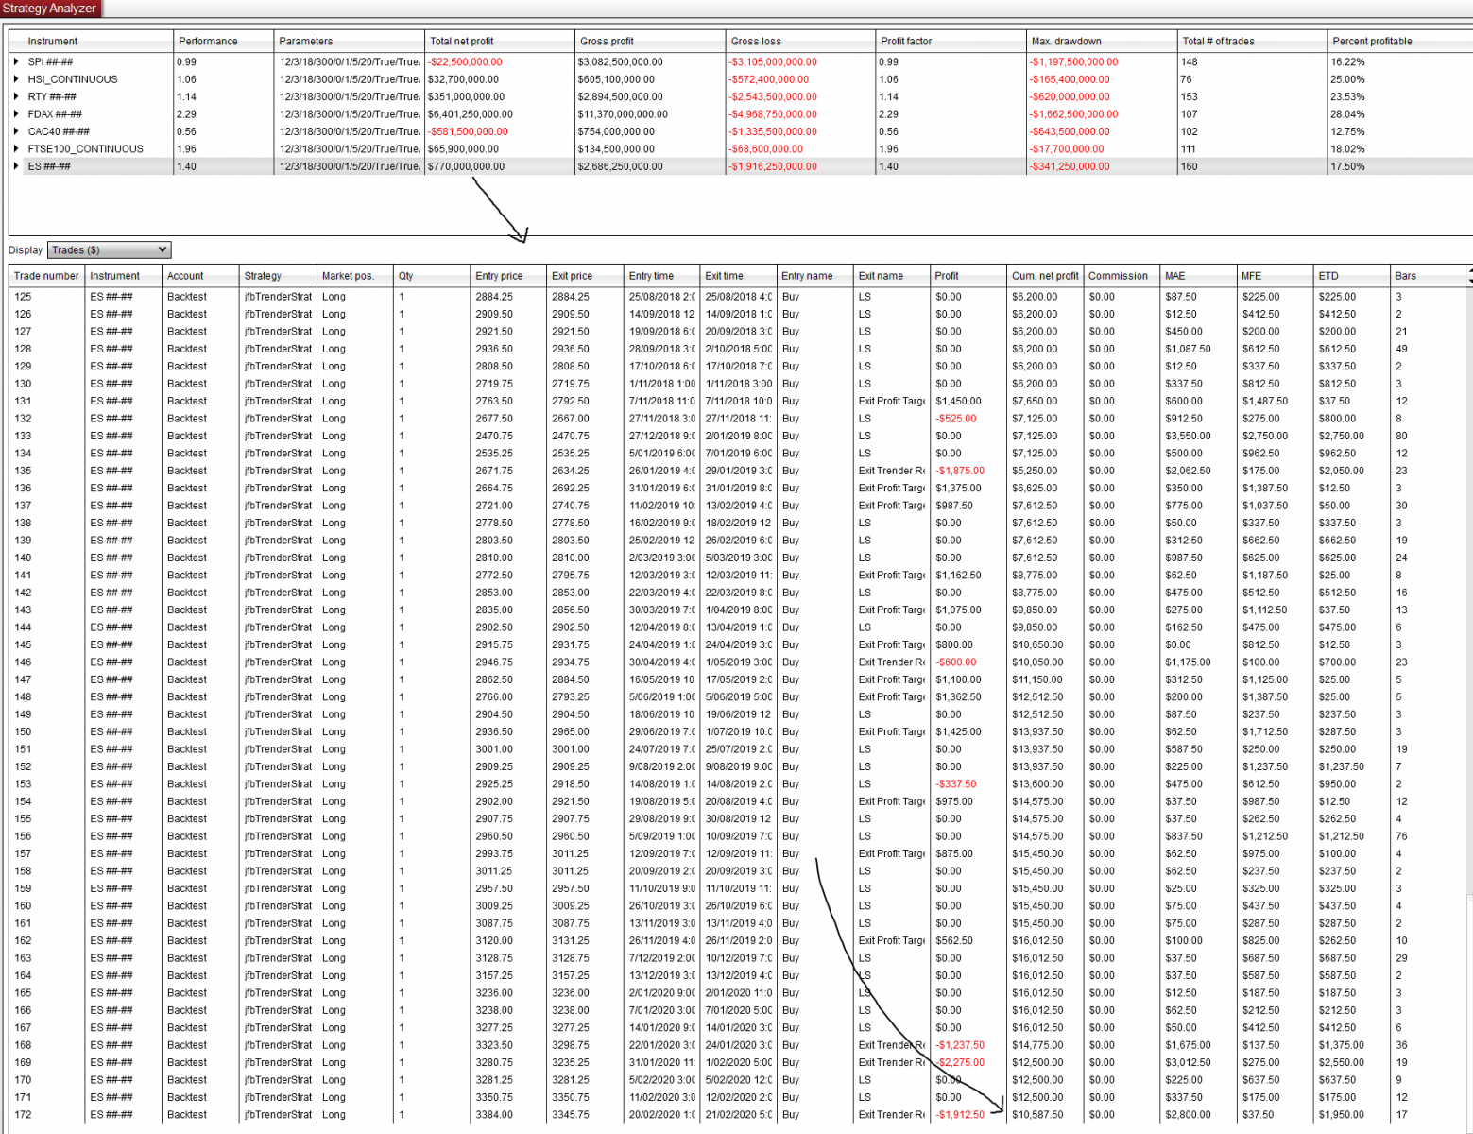This screenshot has height=1134, width=1473.
Task: Switch to the Strategy Analyzer tab
Action: click(x=50, y=8)
